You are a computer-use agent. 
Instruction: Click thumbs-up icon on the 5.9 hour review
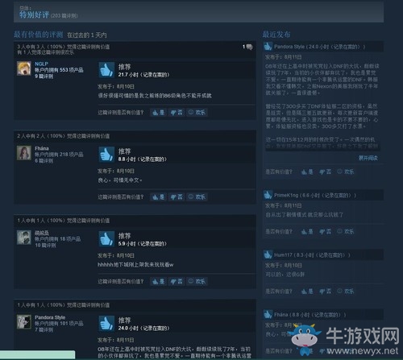[106, 239]
